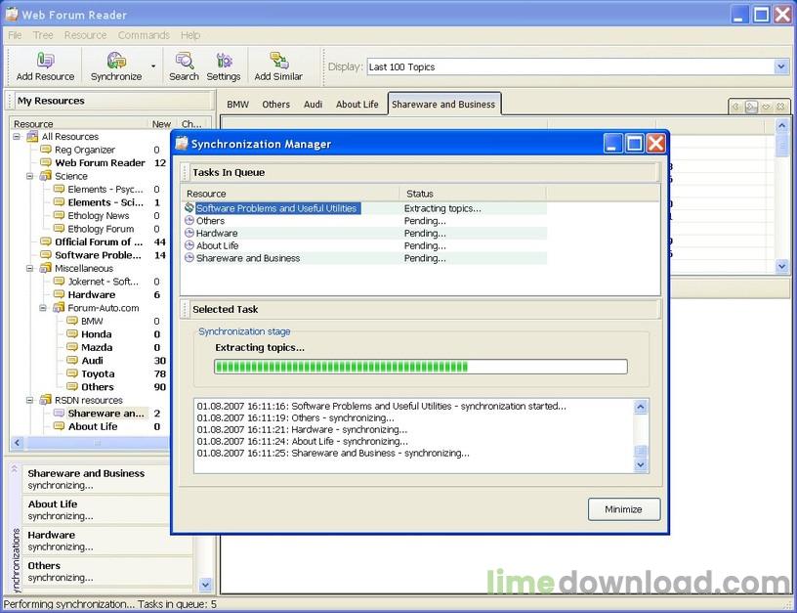
Task: Click the X icon on the topics mini toolbar
Action: point(782,106)
